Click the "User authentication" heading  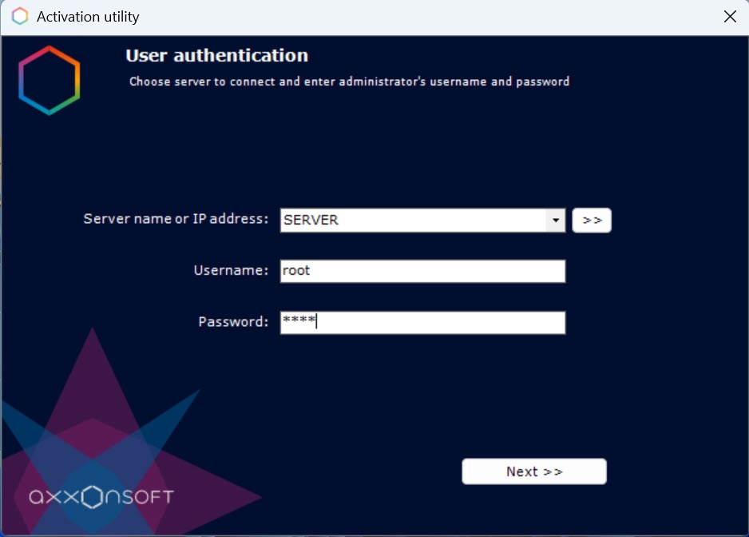(x=216, y=56)
